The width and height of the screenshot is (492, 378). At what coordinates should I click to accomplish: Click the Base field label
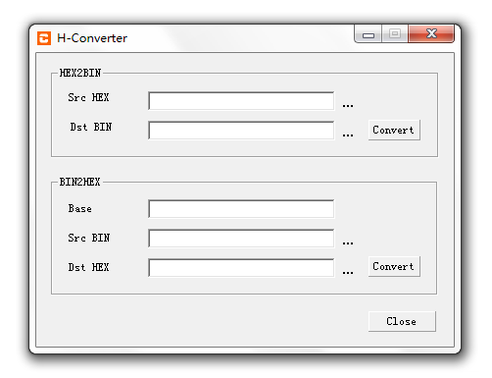[x=80, y=208]
